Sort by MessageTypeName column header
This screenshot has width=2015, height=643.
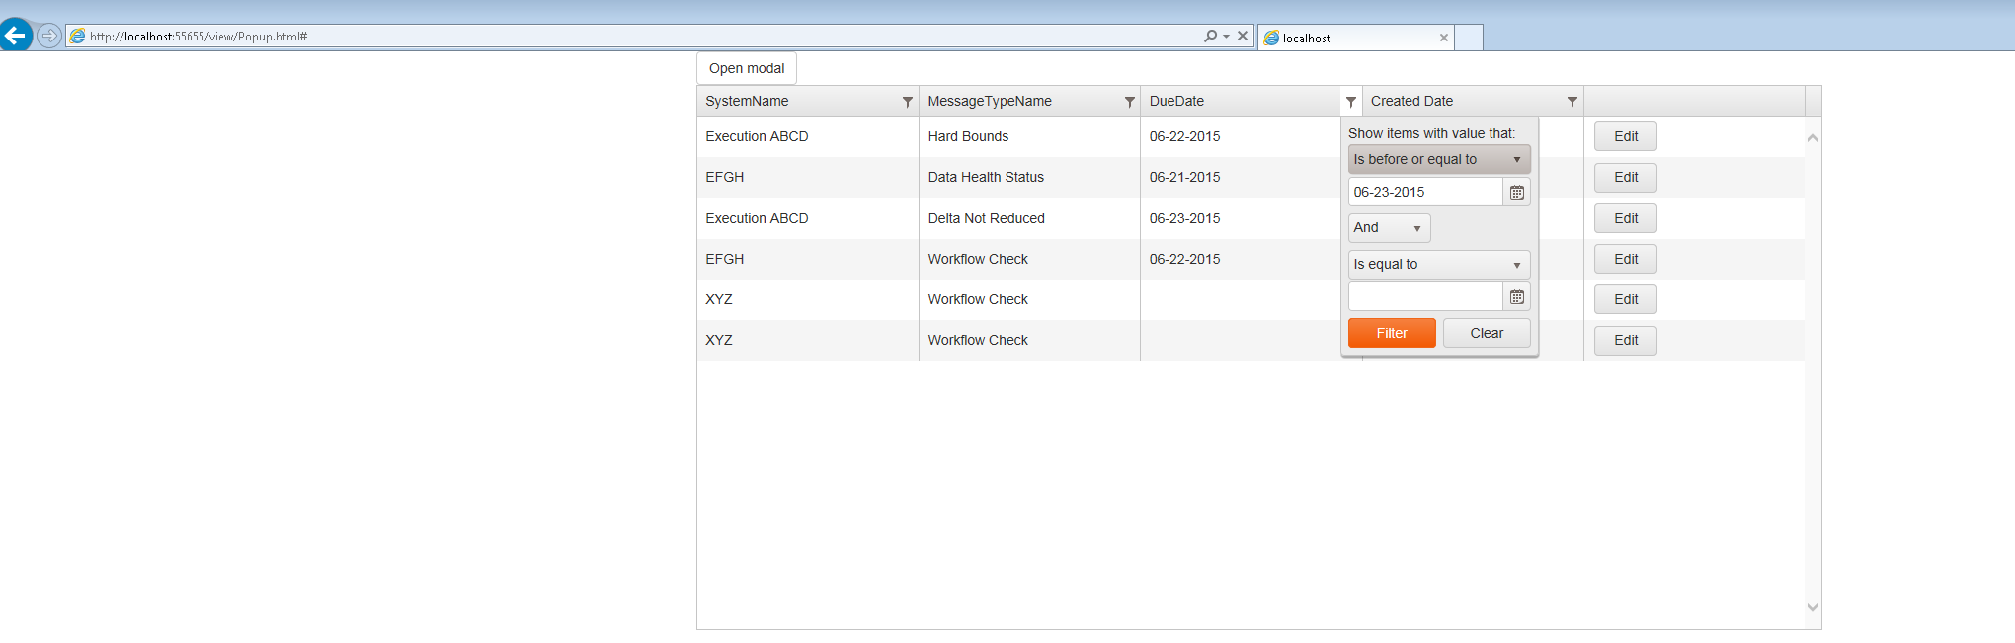click(x=990, y=101)
